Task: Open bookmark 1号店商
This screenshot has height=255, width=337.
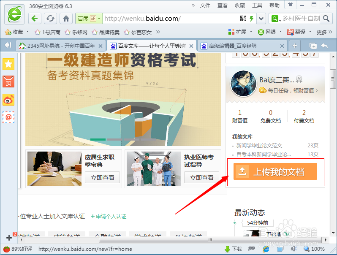Action: (x=47, y=32)
